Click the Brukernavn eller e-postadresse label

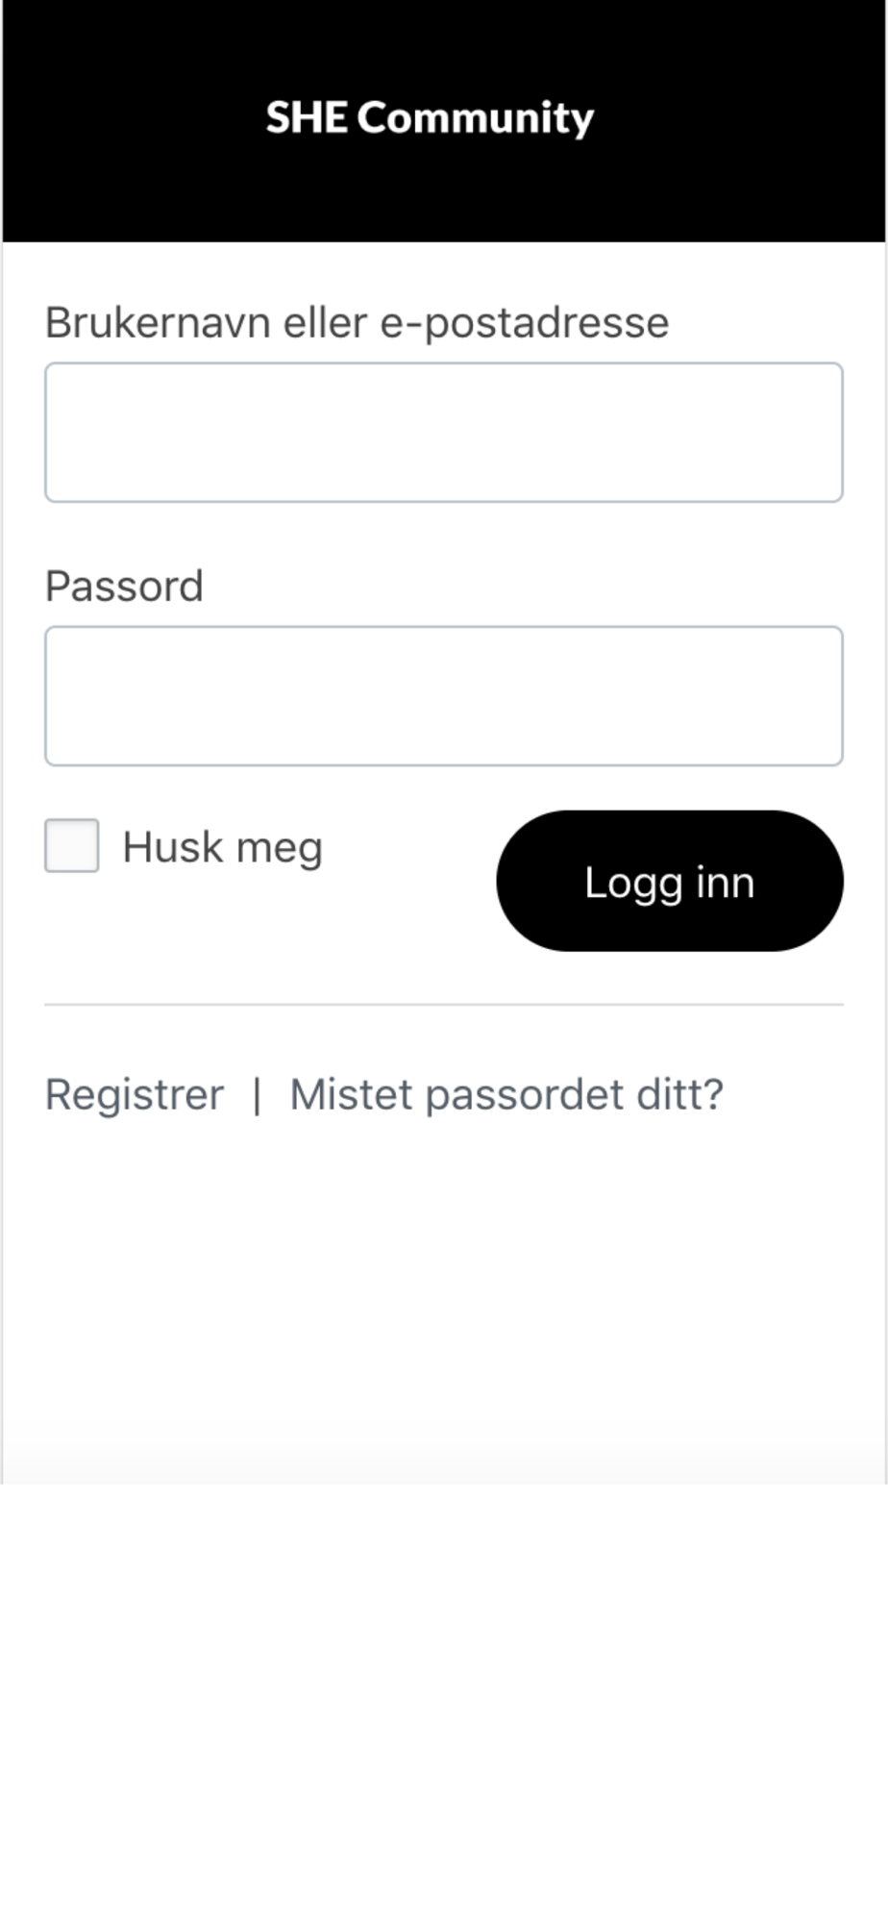357,323
